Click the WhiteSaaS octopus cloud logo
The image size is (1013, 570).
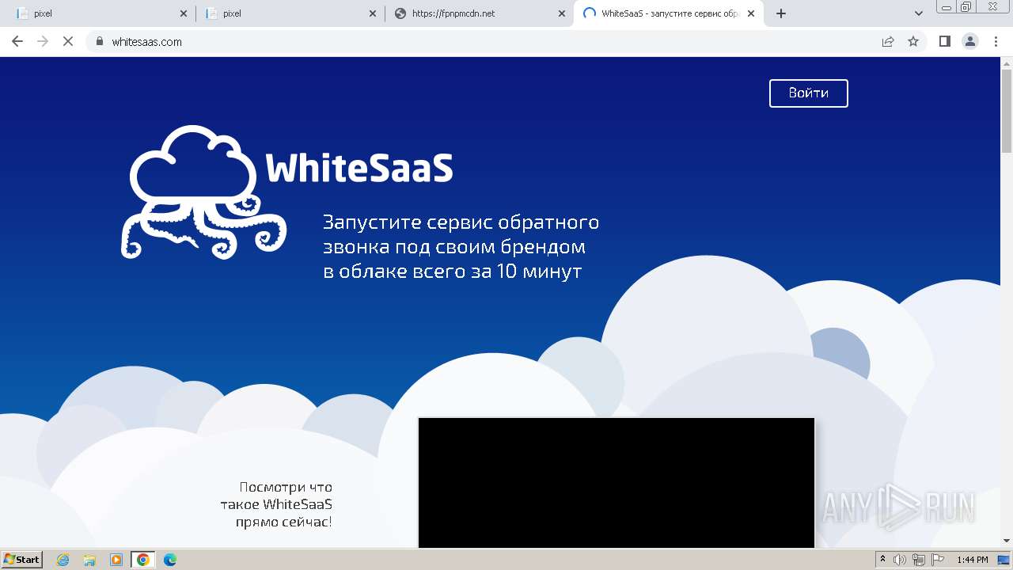click(x=203, y=192)
